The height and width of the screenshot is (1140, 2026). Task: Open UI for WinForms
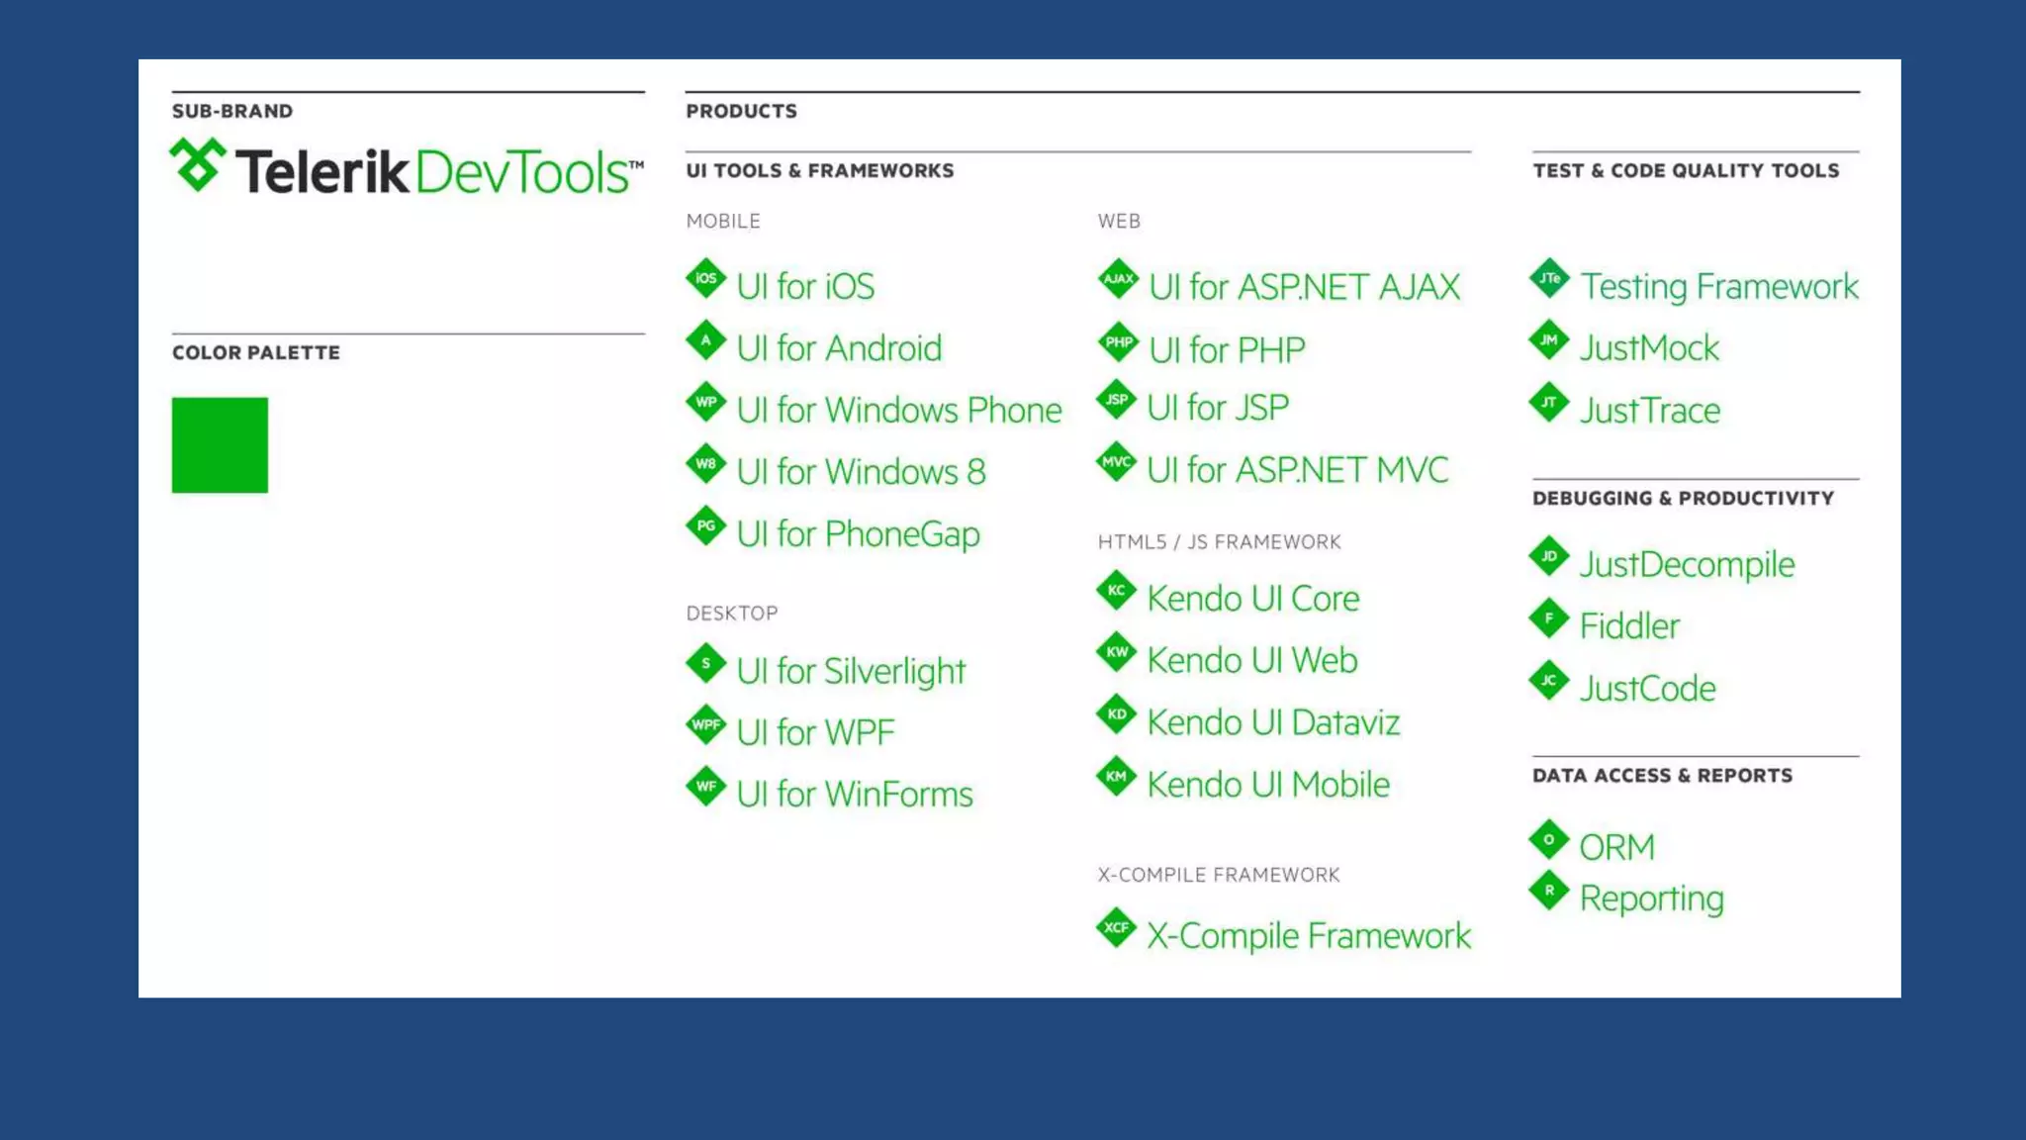point(855,794)
